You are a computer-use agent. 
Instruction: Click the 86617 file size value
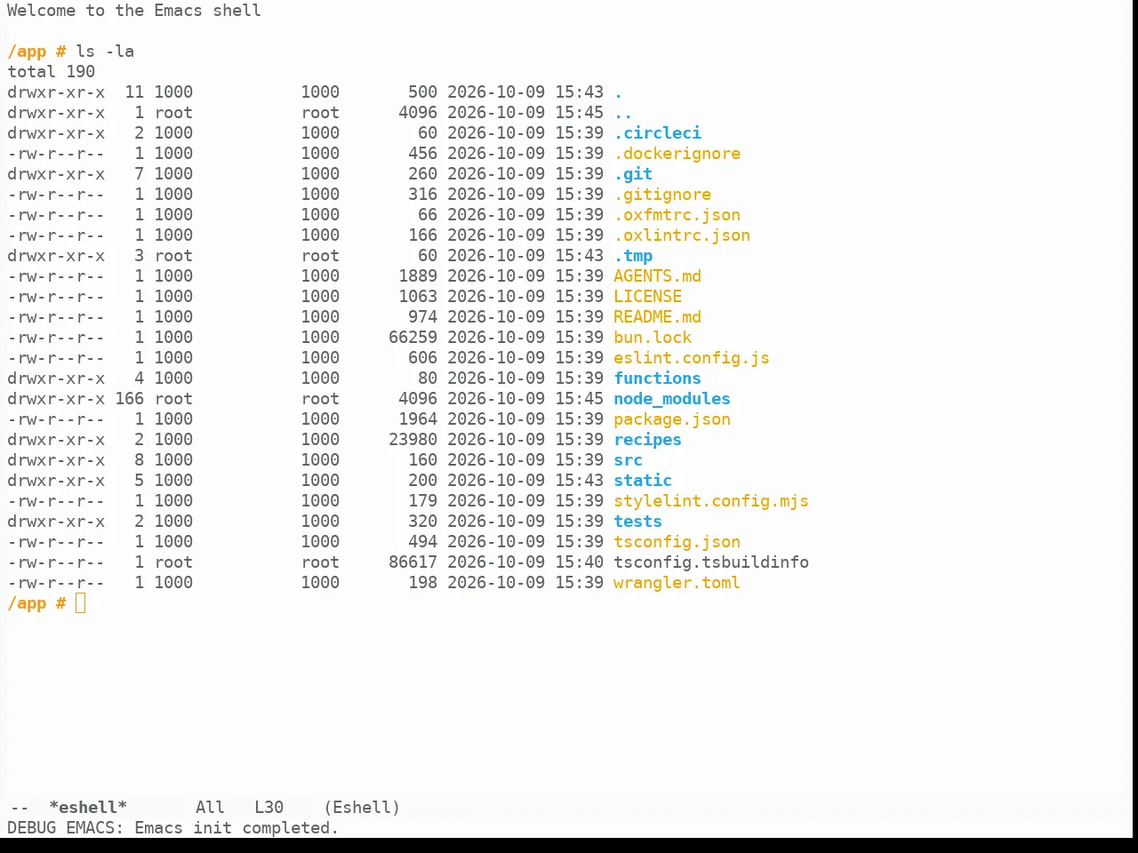click(x=413, y=562)
